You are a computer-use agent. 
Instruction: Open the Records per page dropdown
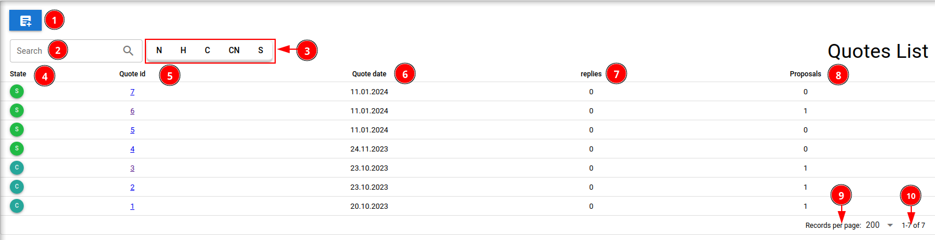tap(879, 225)
